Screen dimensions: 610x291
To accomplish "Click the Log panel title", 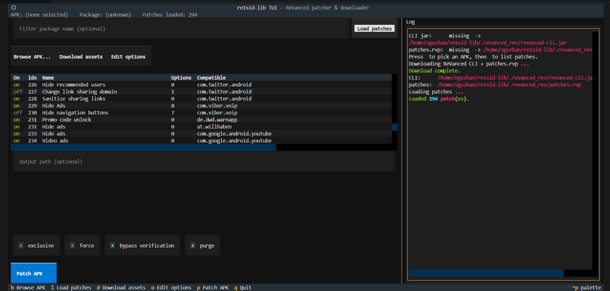I will pos(410,22).
